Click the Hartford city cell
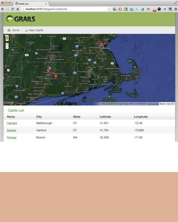This screenshot has width=178, height=222. click(41, 130)
